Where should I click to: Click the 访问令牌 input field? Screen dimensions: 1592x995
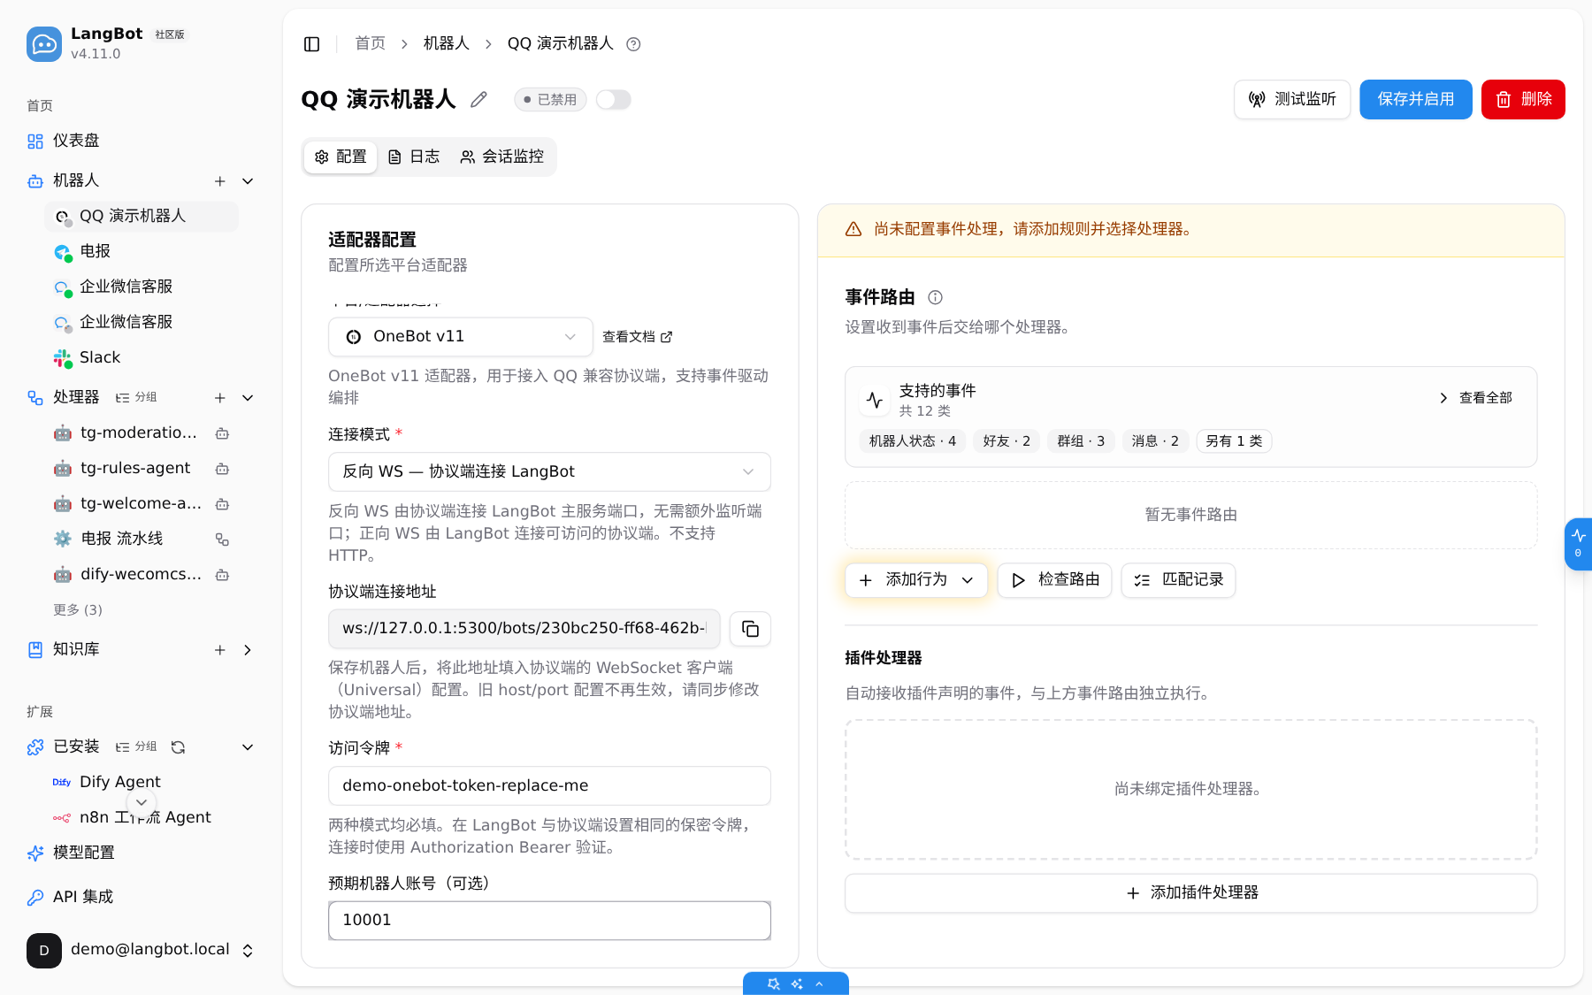(x=549, y=785)
